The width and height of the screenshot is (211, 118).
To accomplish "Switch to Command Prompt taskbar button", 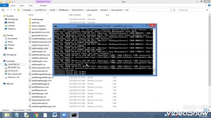I will [x=74, y=115].
